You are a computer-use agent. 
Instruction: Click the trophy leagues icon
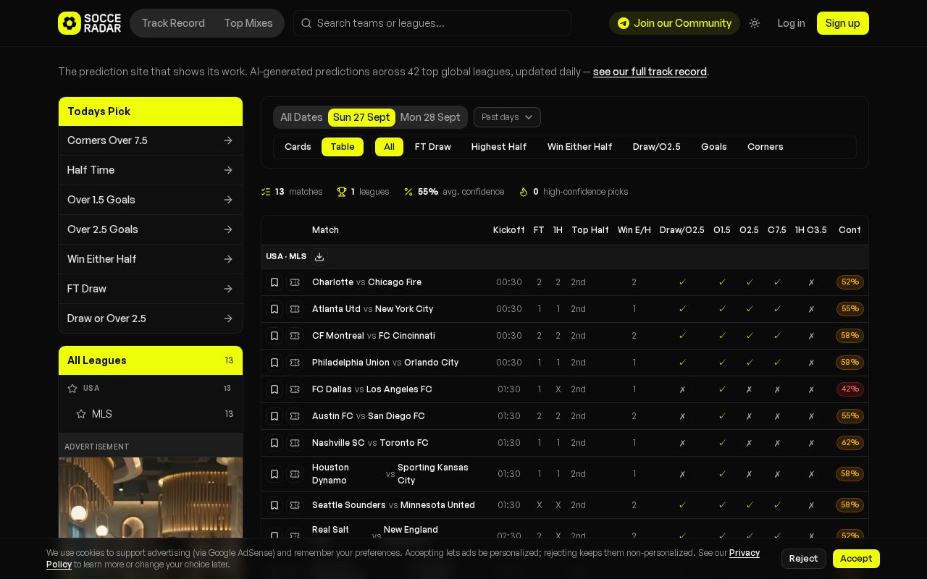pos(342,192)
